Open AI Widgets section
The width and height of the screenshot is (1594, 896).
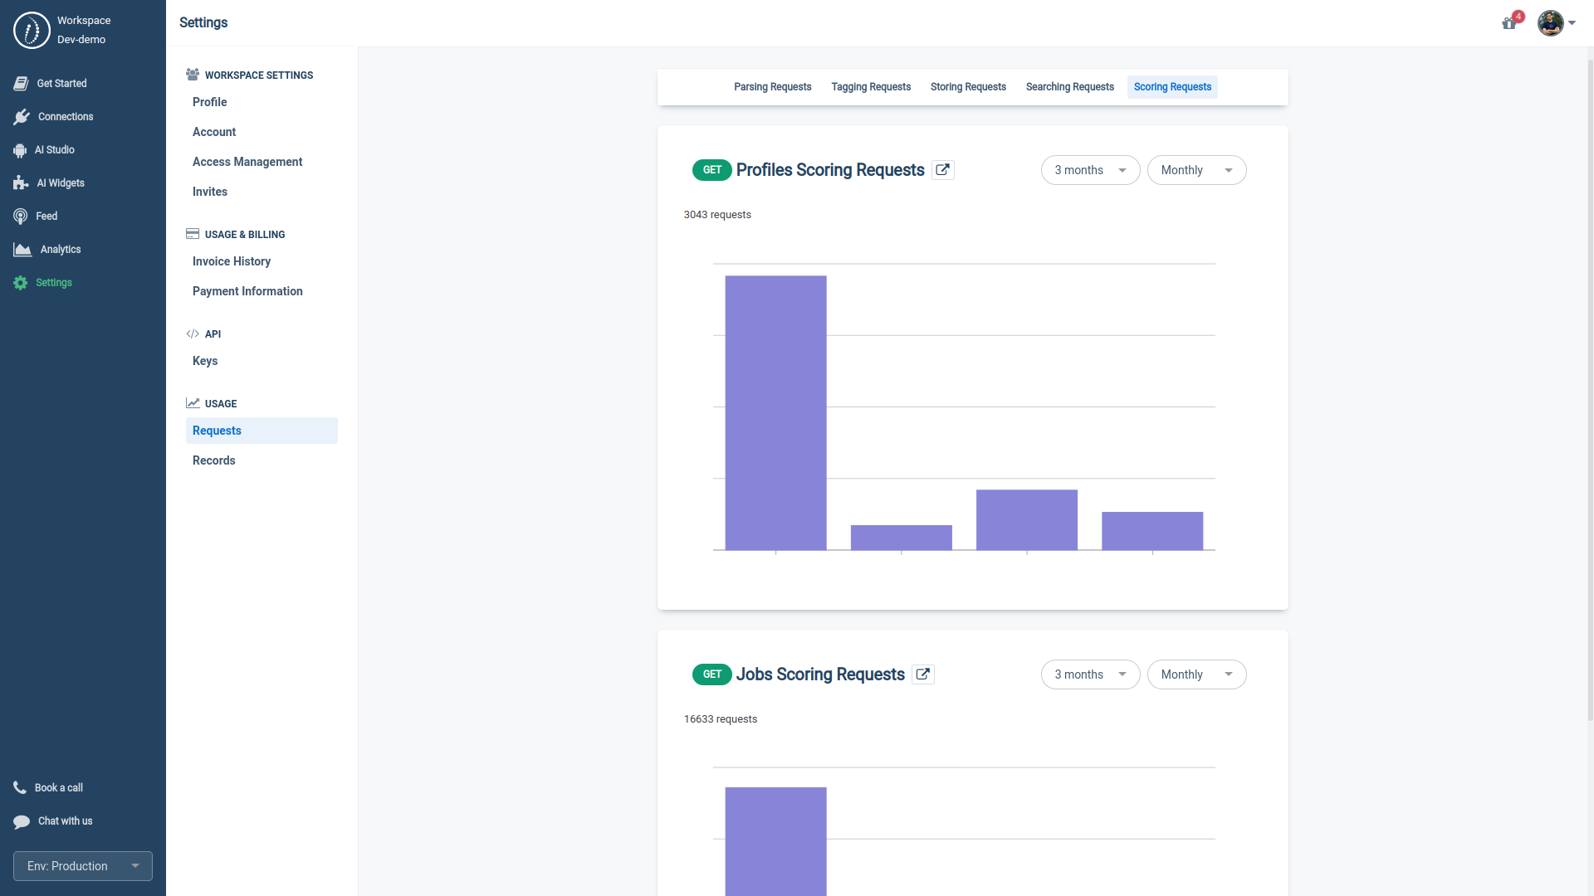(x=60, y=183)
